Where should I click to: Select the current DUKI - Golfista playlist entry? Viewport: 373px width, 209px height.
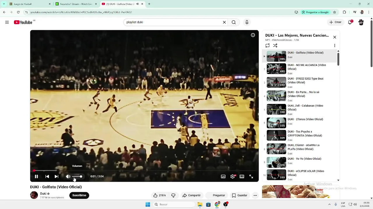[x=300, y=56]
